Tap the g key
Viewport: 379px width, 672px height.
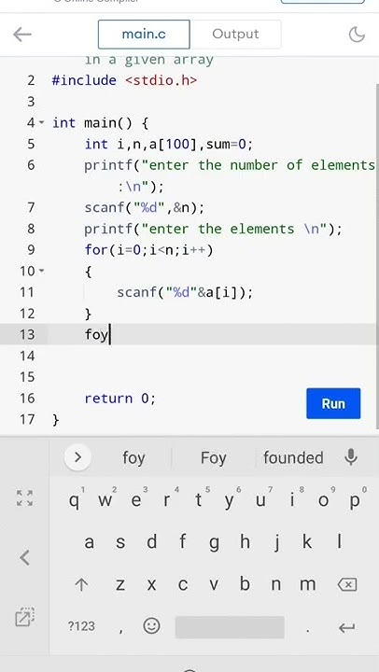coord(214,542)
